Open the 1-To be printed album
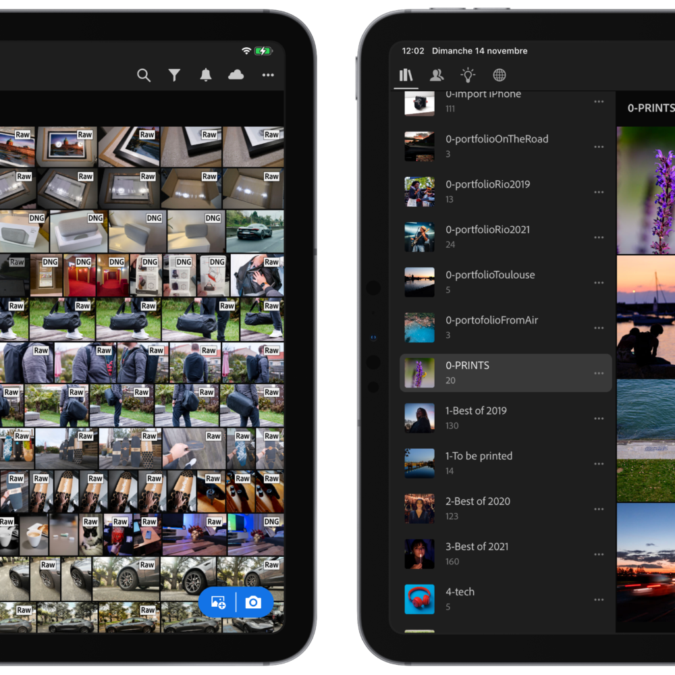 click(x=506, y=463)
